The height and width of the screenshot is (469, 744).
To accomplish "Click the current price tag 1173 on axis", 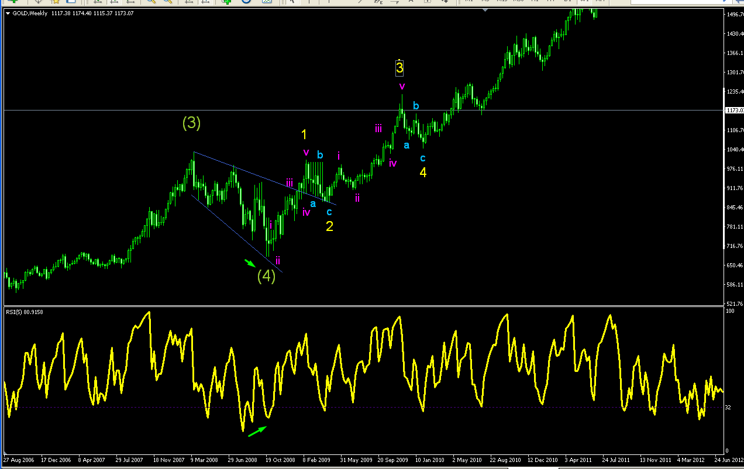I will pyautogui.click(x=734, y=110).
